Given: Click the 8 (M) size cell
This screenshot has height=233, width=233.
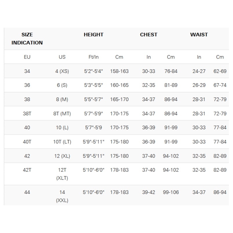Looking at the screenshot, I should (x=62, y=99).
